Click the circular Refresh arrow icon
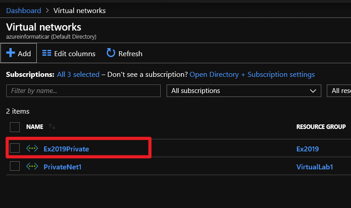Viewport: 351px width, 208px height. [x=111, y=53]
